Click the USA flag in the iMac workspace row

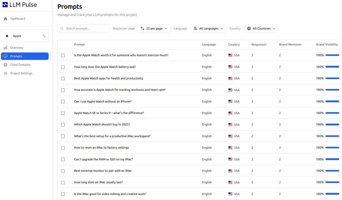pos(230,136)
